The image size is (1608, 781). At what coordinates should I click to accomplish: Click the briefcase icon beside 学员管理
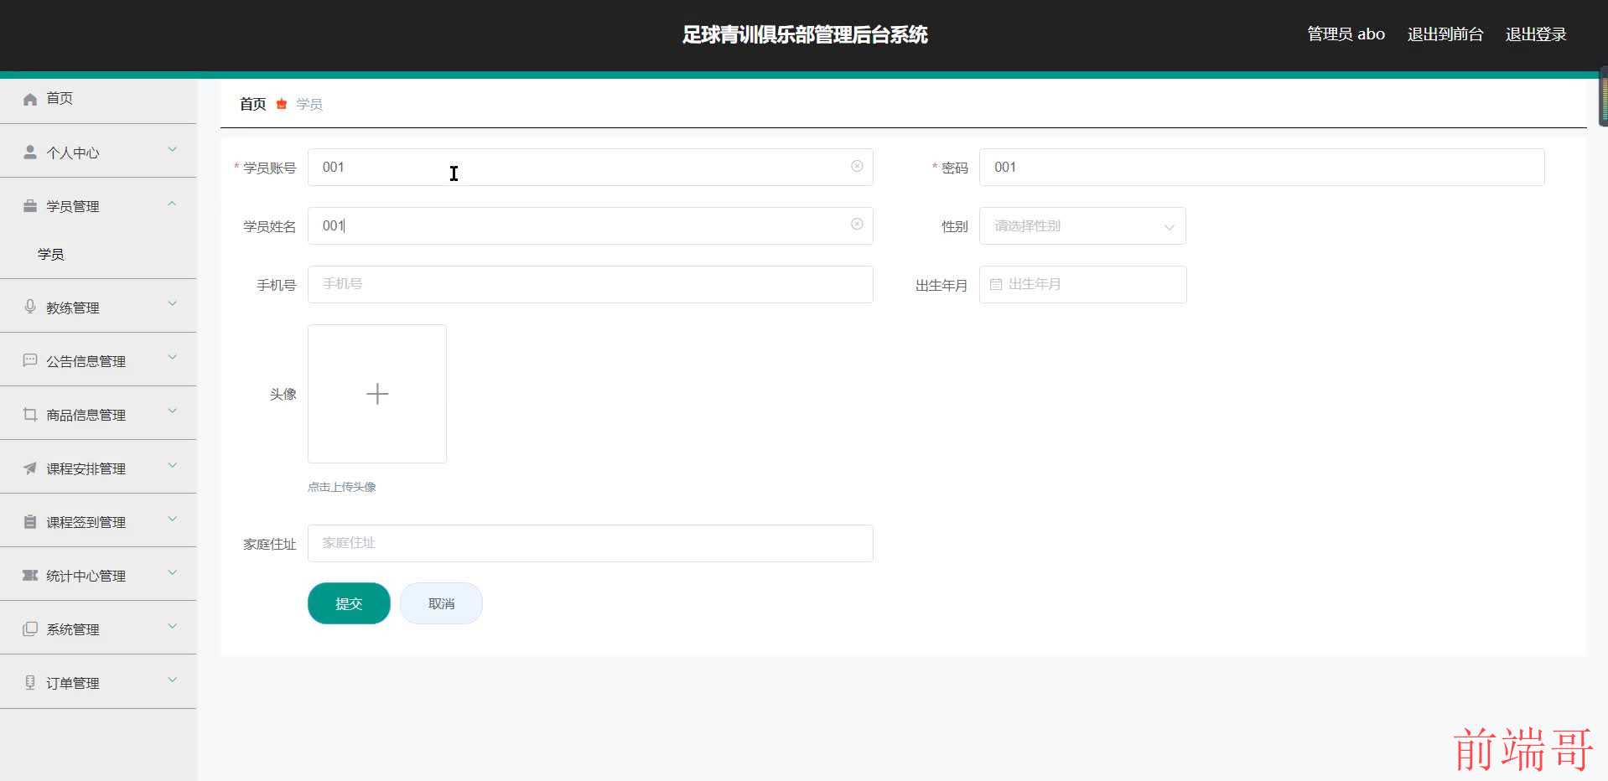tap(30, 206)
